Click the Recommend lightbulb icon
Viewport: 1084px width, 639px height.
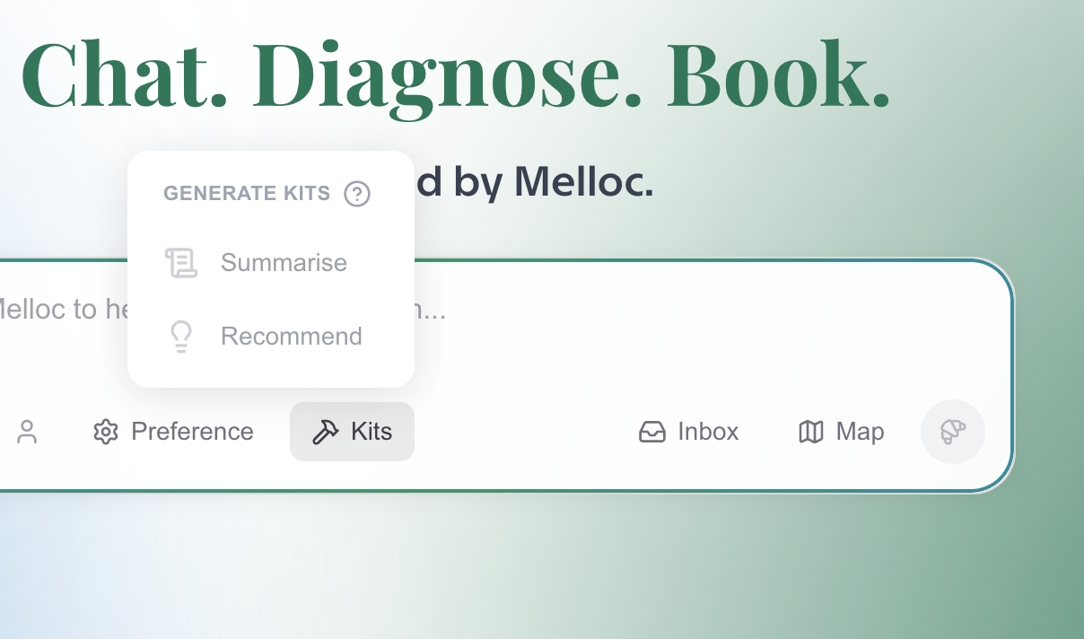pyautogui.click(x=182, y=336)
